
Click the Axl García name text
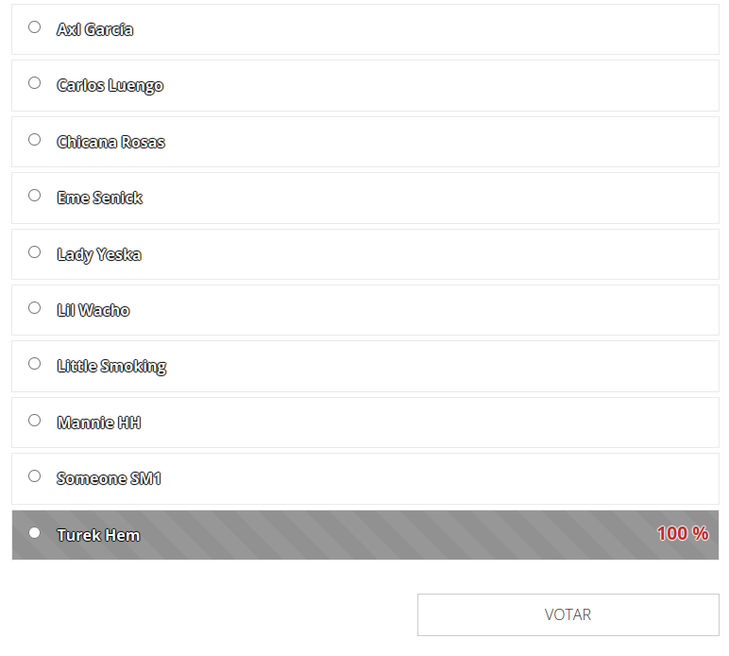[94, 29]
